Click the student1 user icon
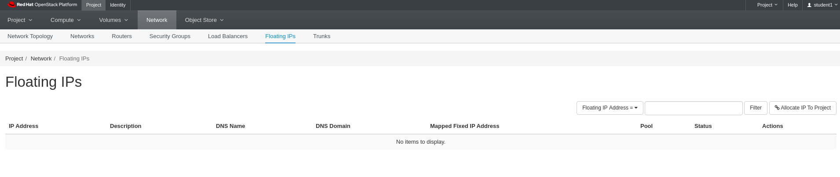The width and height of the screenshot is (840, 177). click(x=809, y=5)
